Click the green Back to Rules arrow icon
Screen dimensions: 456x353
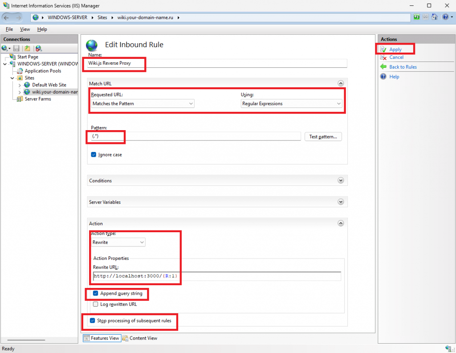(x=383, y=67)
